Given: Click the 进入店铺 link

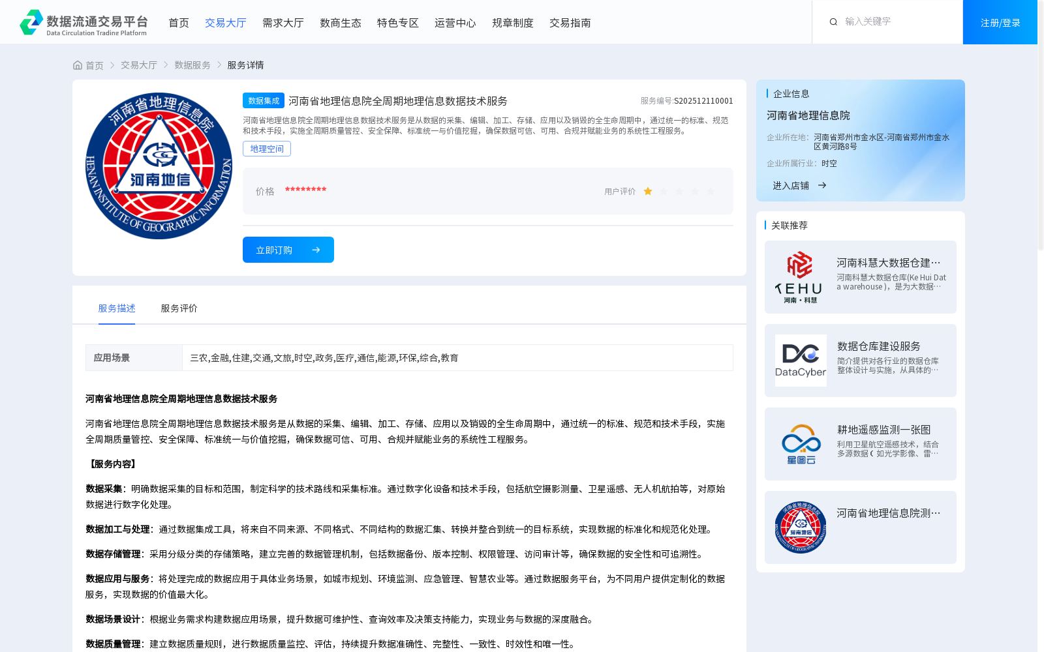Looking at the screenshot, I should tap(791, 185).
